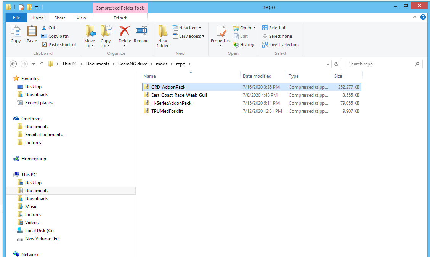Click the History button

point(244,45)
